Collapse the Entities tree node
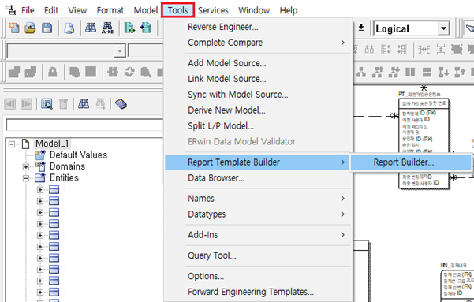Viewport: 474px width, 302px height. point(26,178)
